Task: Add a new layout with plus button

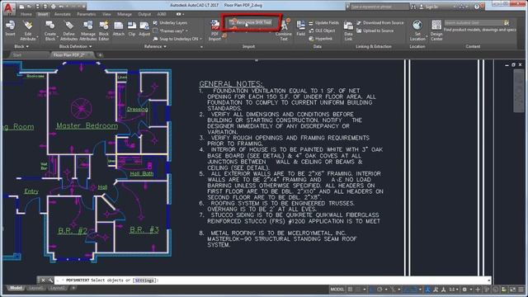Action: 73,288
